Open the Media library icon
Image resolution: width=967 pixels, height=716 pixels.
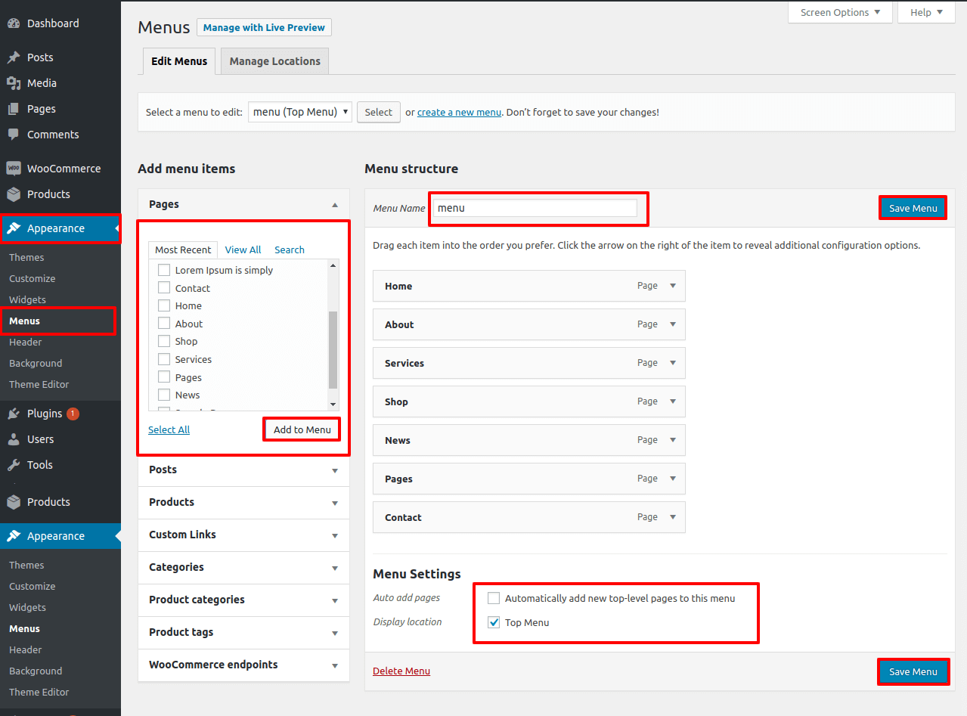pos(14,82)
